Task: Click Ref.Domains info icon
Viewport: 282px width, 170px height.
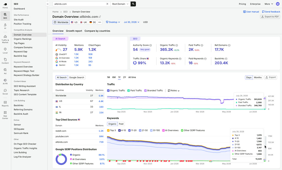Action: pos(229,45)
